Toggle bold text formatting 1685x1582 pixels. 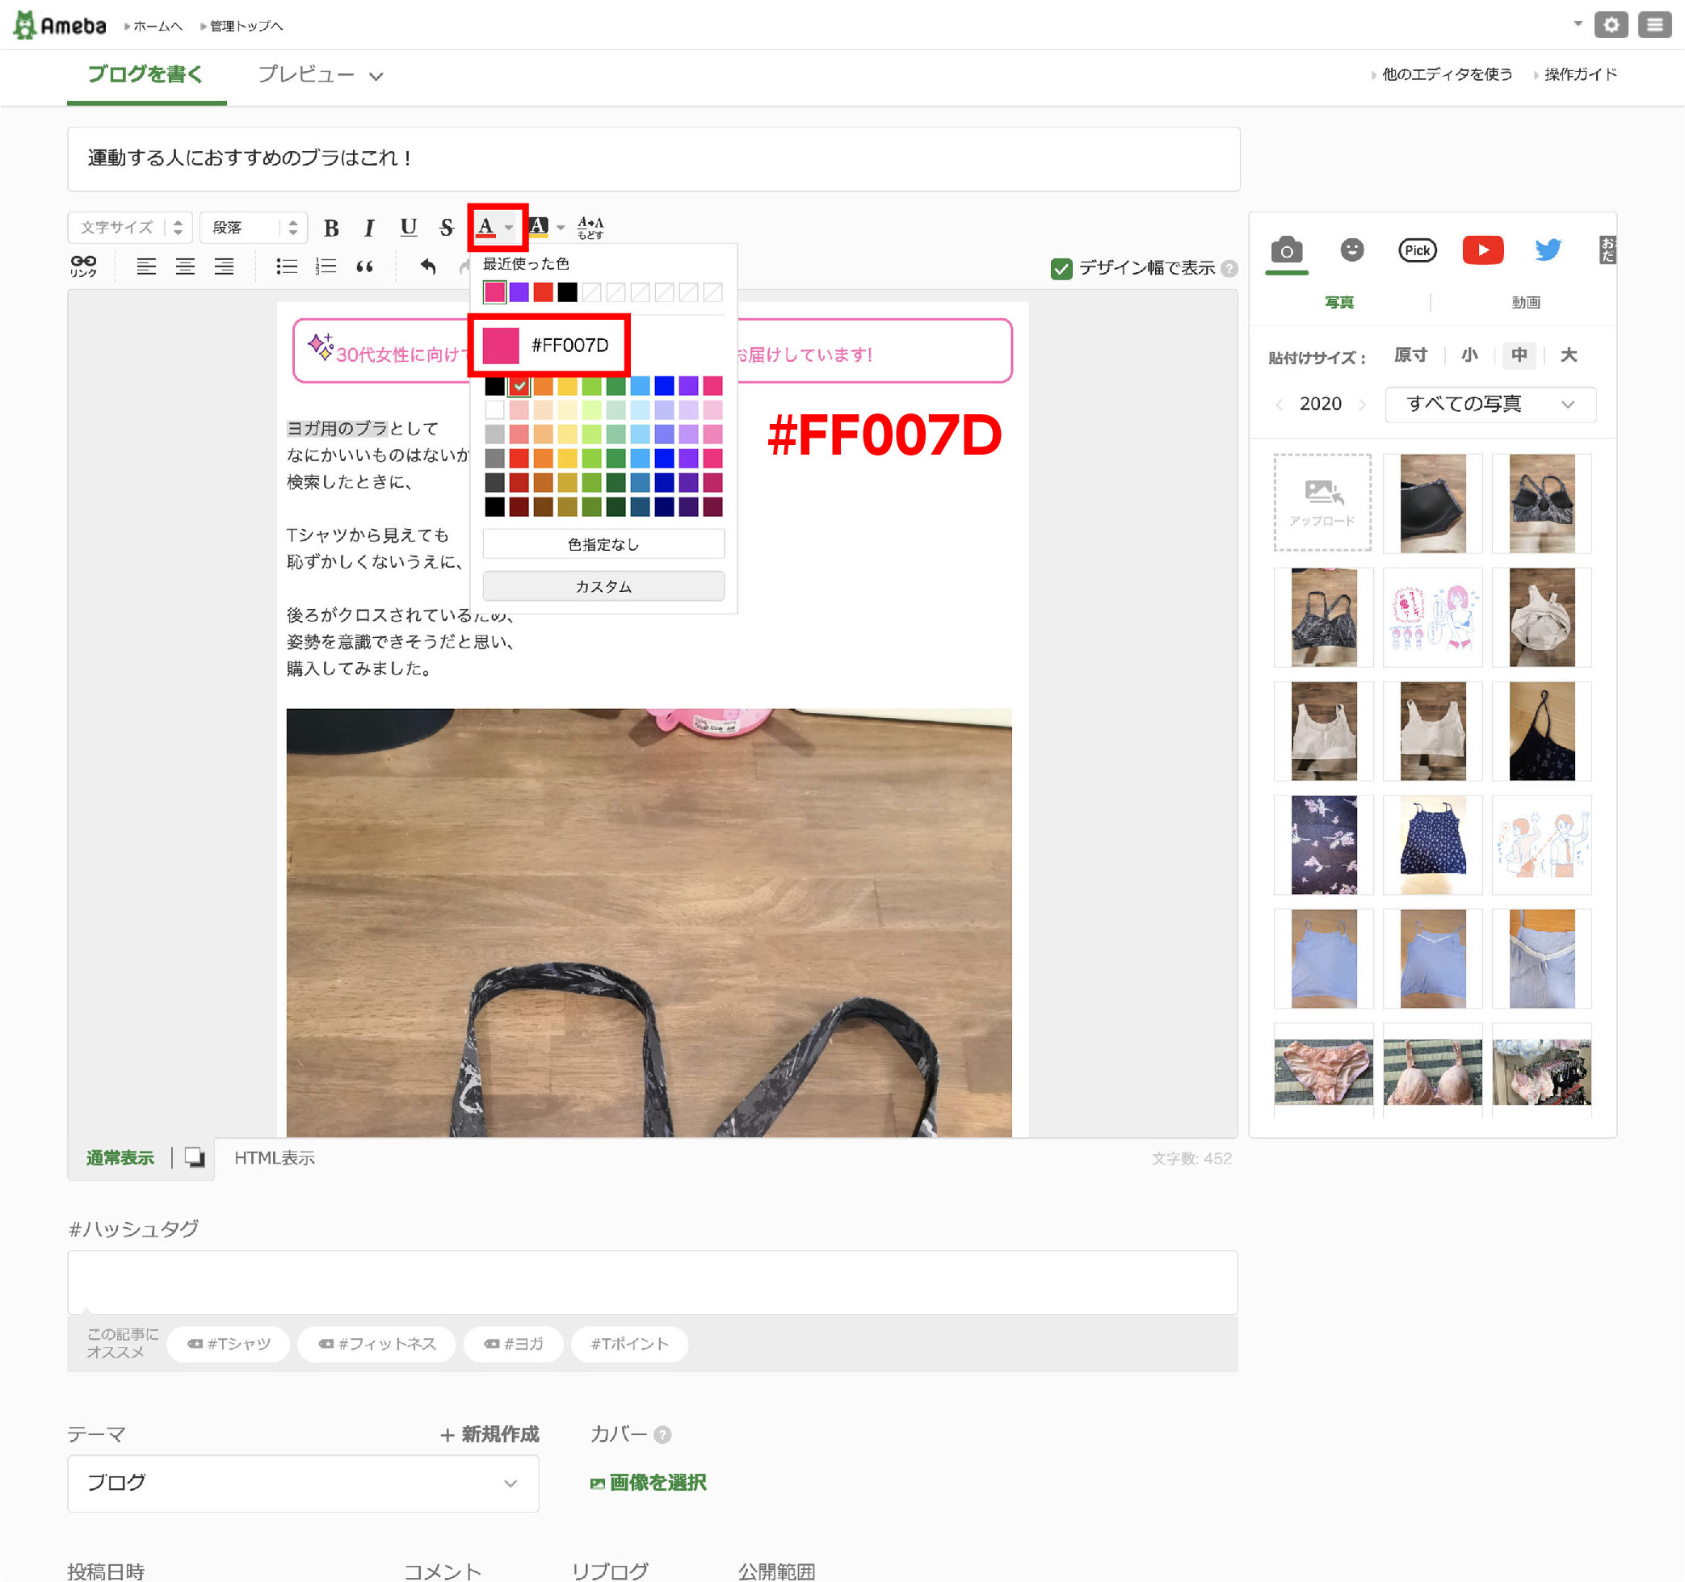[x=331, y=227]
